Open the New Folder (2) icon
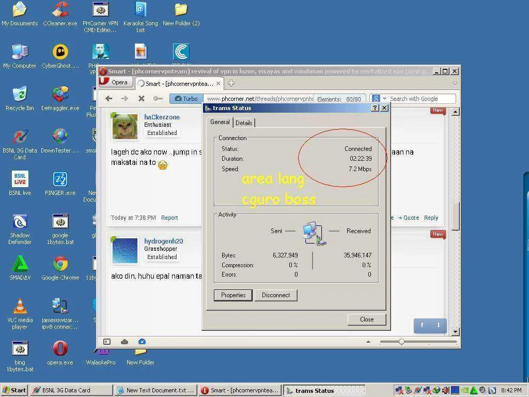 click(x=181, y=14)
